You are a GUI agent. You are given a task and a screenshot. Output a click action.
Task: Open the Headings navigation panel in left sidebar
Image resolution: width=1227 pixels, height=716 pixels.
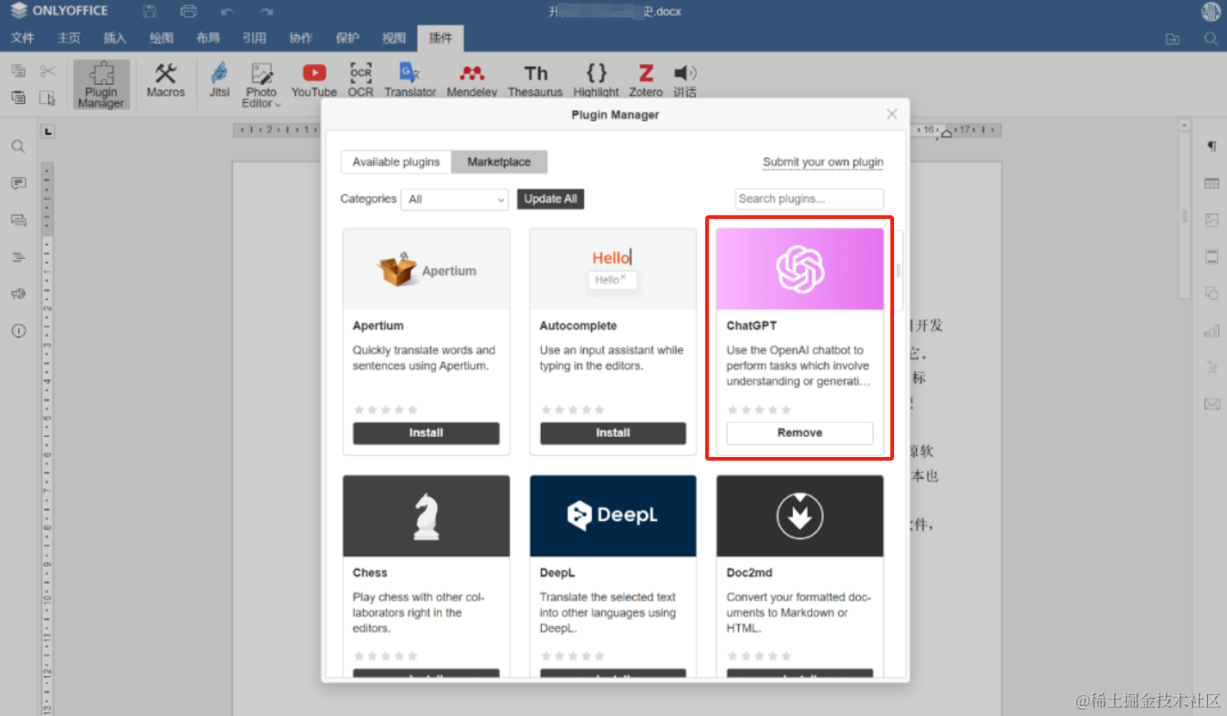tap(18, 257)
